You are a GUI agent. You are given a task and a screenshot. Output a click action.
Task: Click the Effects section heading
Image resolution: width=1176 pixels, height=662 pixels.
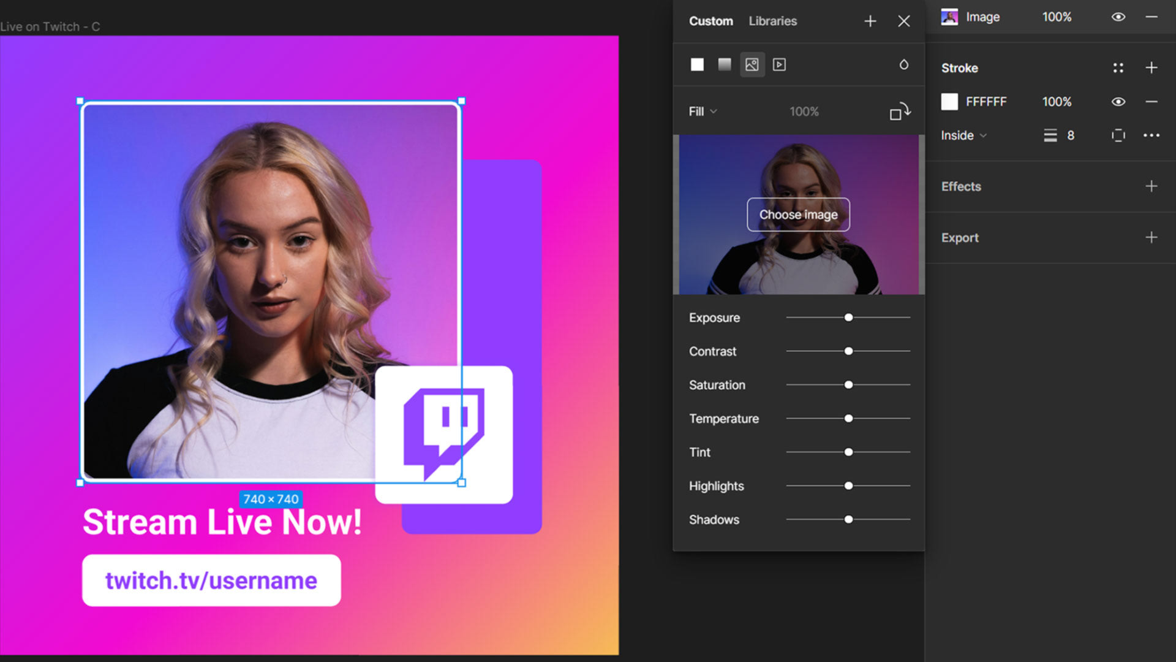(961, 186)
